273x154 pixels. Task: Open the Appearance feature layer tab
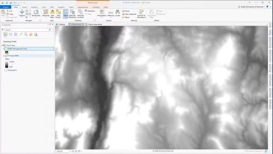click(83, 7)
